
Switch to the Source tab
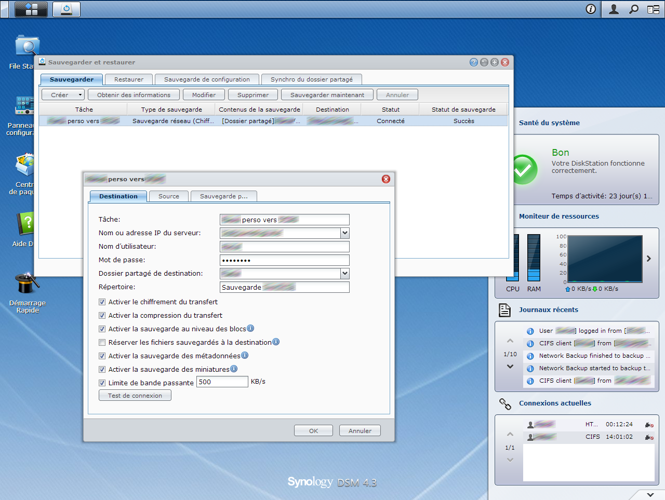(169, 196)
